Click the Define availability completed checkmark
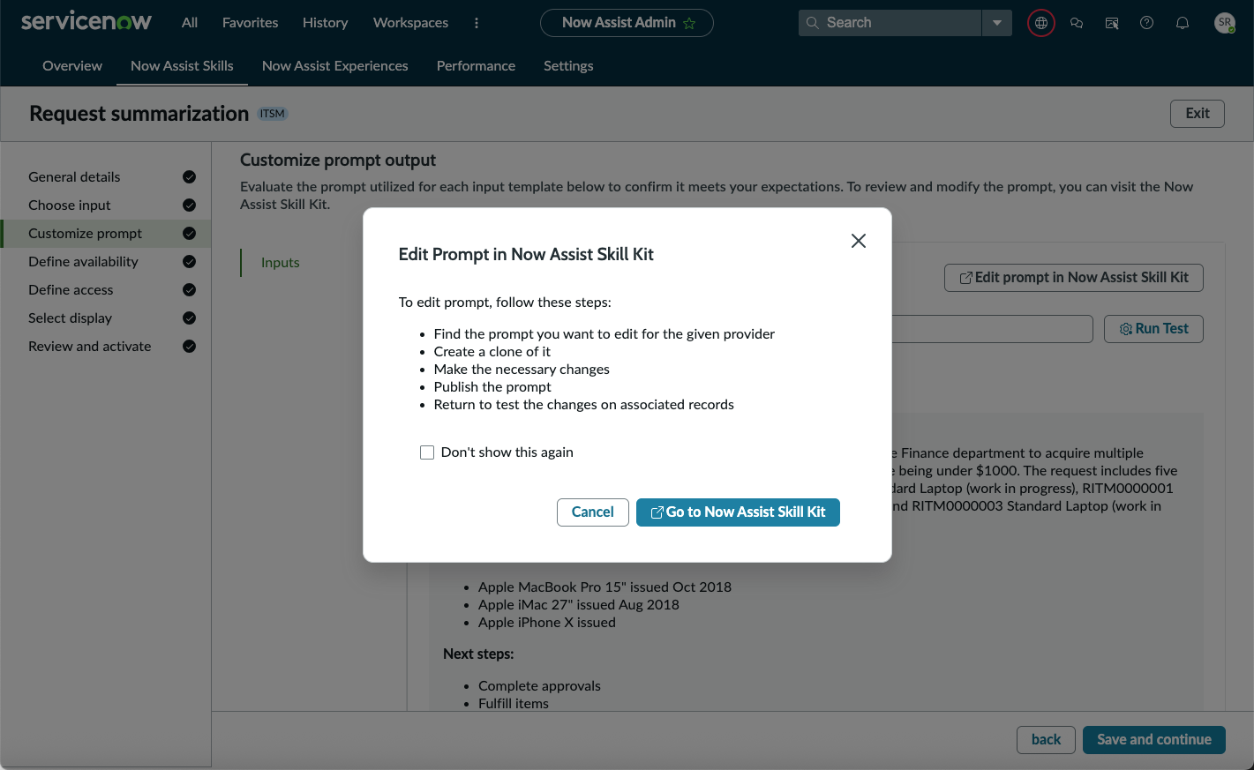1254x770 pixels. click(189, 262)
